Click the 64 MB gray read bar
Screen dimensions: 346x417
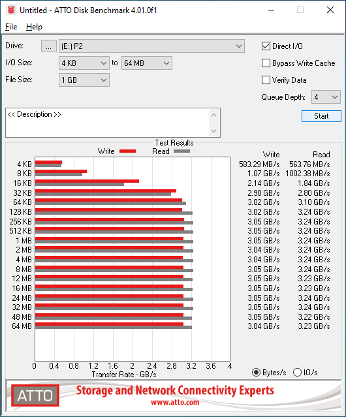114,328
